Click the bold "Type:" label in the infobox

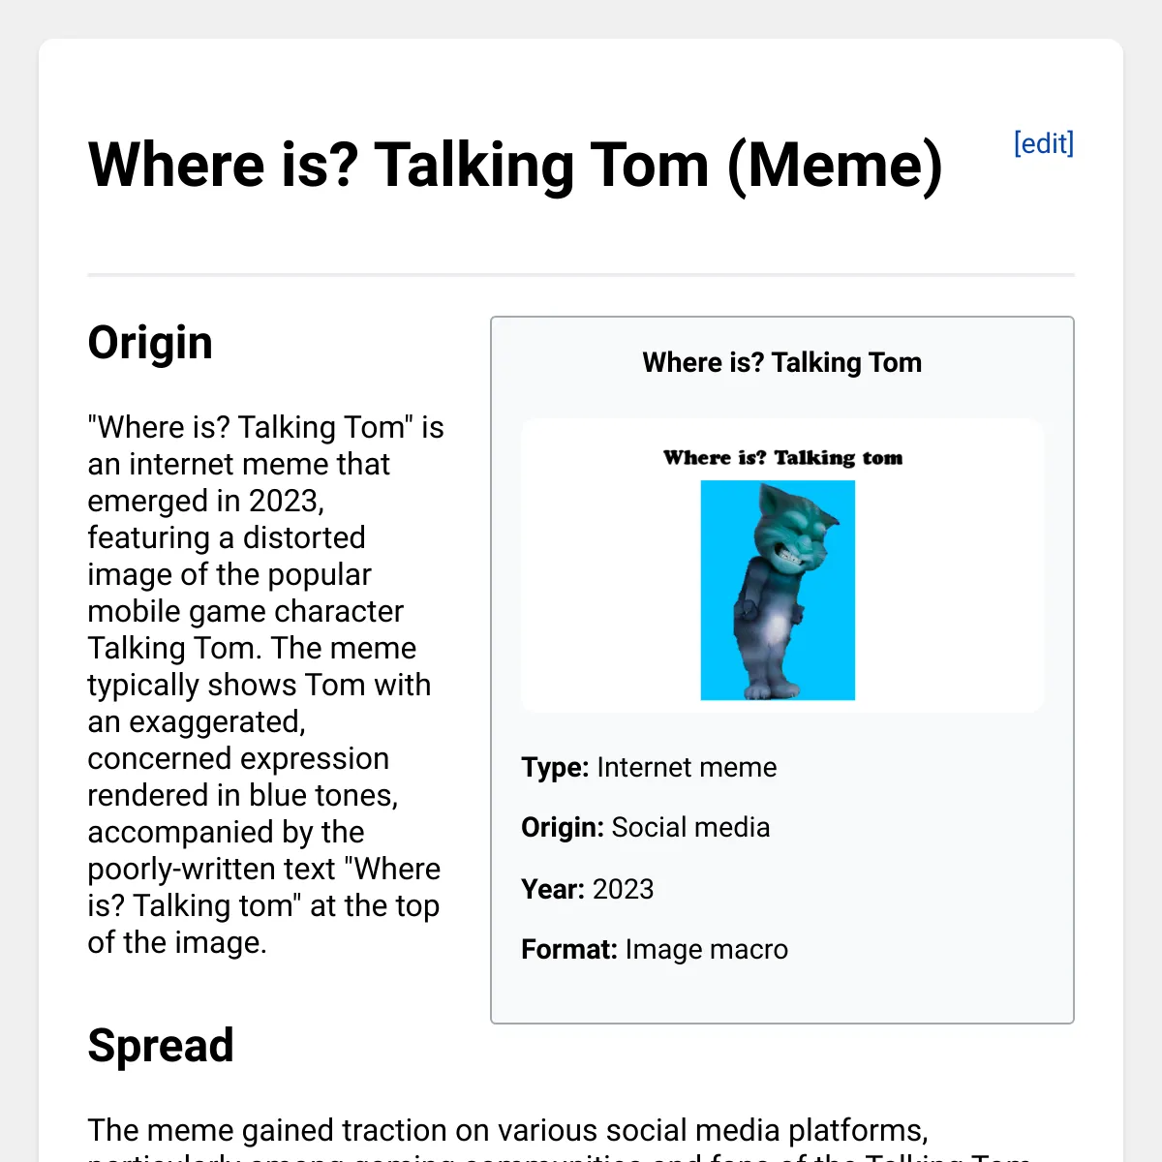click(x=555, y=767)
